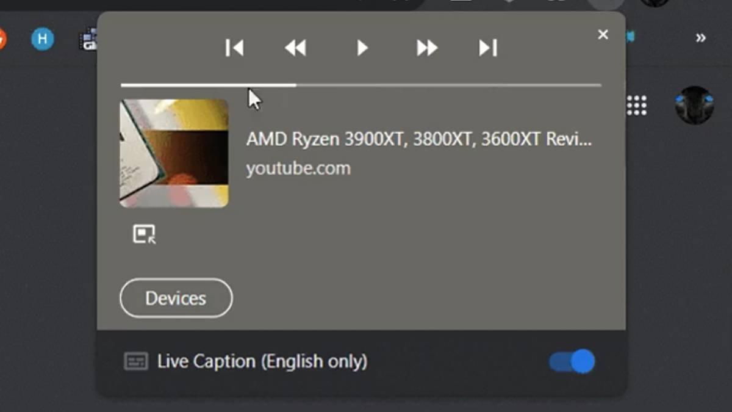Seek on the media progress bar
Viewport: 732px width, 412px height.
[x=361, y=85]
